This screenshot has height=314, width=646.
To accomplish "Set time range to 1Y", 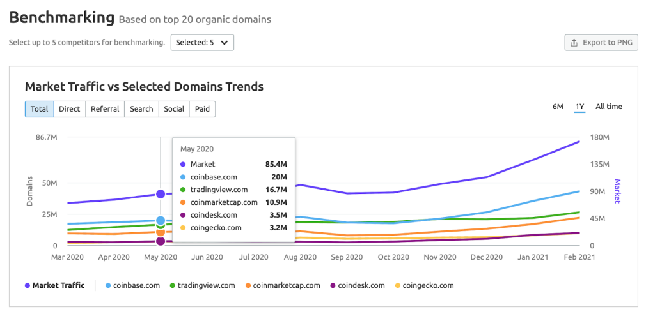I will pyautogui.click(x=579, y=107).
